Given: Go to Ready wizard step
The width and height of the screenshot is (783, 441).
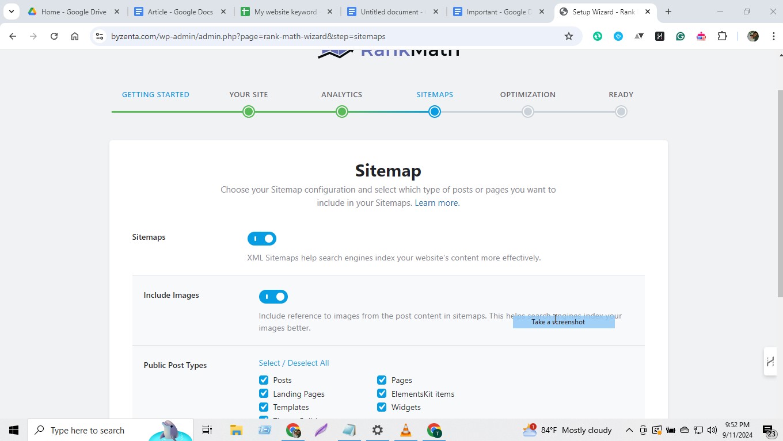Looking at the screenshot, I should tap(621, 94).
